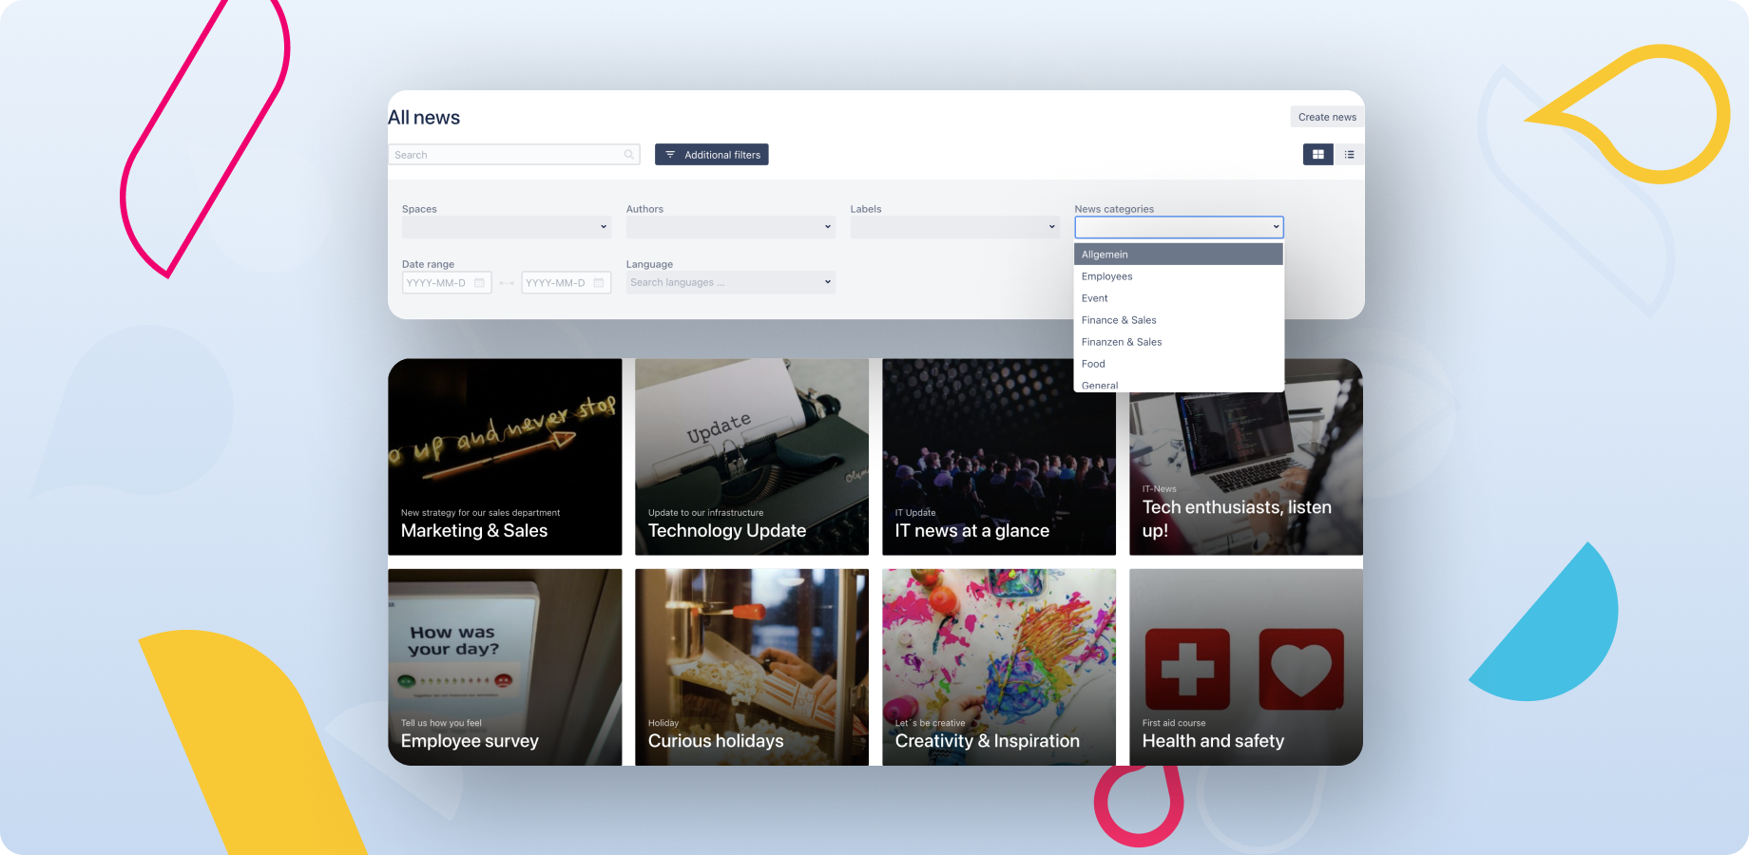Select Event category option
The width and height of the screenshot is (1749, 855).
(x=1179, y=298)
